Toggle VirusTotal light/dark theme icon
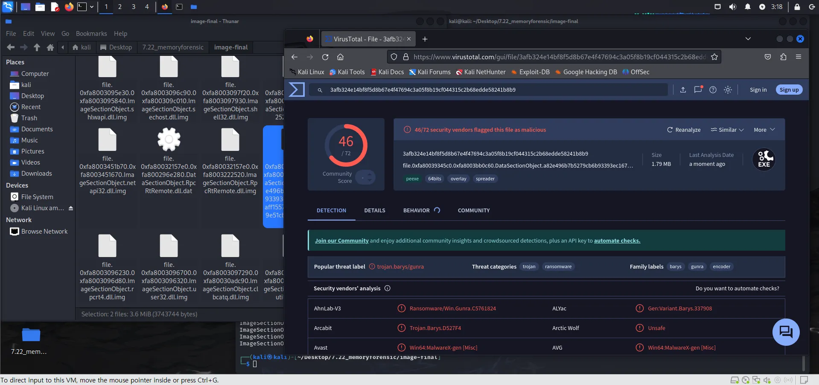The width and height of the screenshot is (819, 385). [x=728, y=90]
